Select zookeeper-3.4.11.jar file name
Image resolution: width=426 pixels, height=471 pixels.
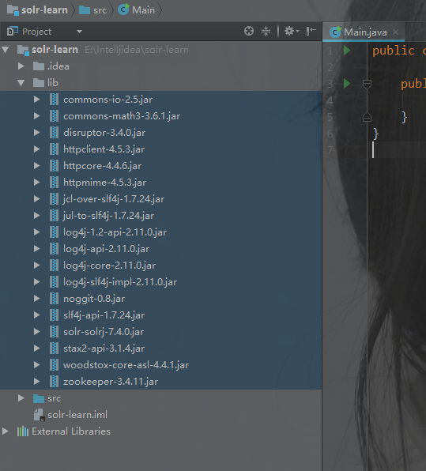[111, 382]
